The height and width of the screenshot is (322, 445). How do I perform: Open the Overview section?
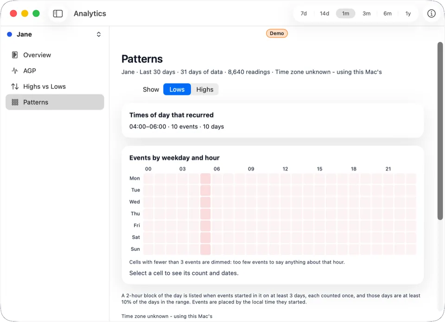pyautogui.click(x=55, y=55)
